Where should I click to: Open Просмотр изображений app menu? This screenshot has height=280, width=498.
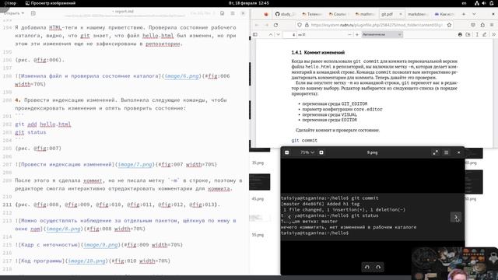click(x=50, y=3)
